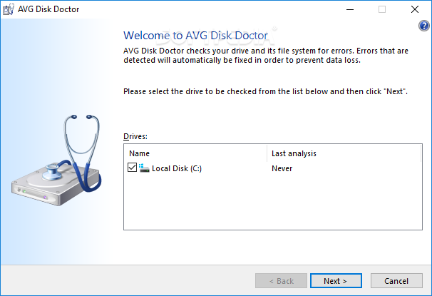Viewport: 432px width, 296px height.
Task: Close the AVG Disk Doctor window
Action: coord(415,9)
